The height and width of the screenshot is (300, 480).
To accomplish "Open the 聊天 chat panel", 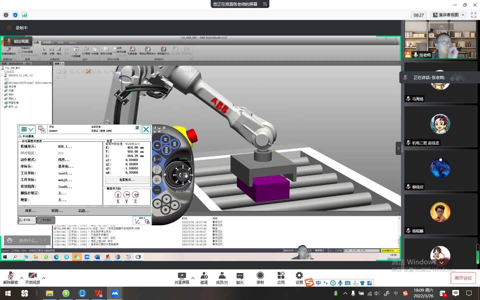I will [x=240, y=278].
